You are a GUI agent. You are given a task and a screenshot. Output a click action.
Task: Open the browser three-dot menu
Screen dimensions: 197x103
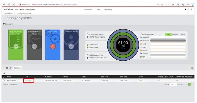pyautogui.click(x=188, y=5)
